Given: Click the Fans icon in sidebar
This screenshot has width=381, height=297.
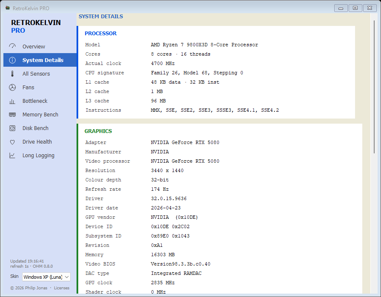Looking at the screenshot, I should pyautogui.click(x=12, y=87).
